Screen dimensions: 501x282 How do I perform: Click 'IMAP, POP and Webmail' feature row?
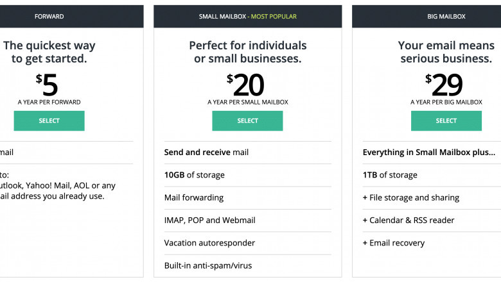tap(209, 220)
